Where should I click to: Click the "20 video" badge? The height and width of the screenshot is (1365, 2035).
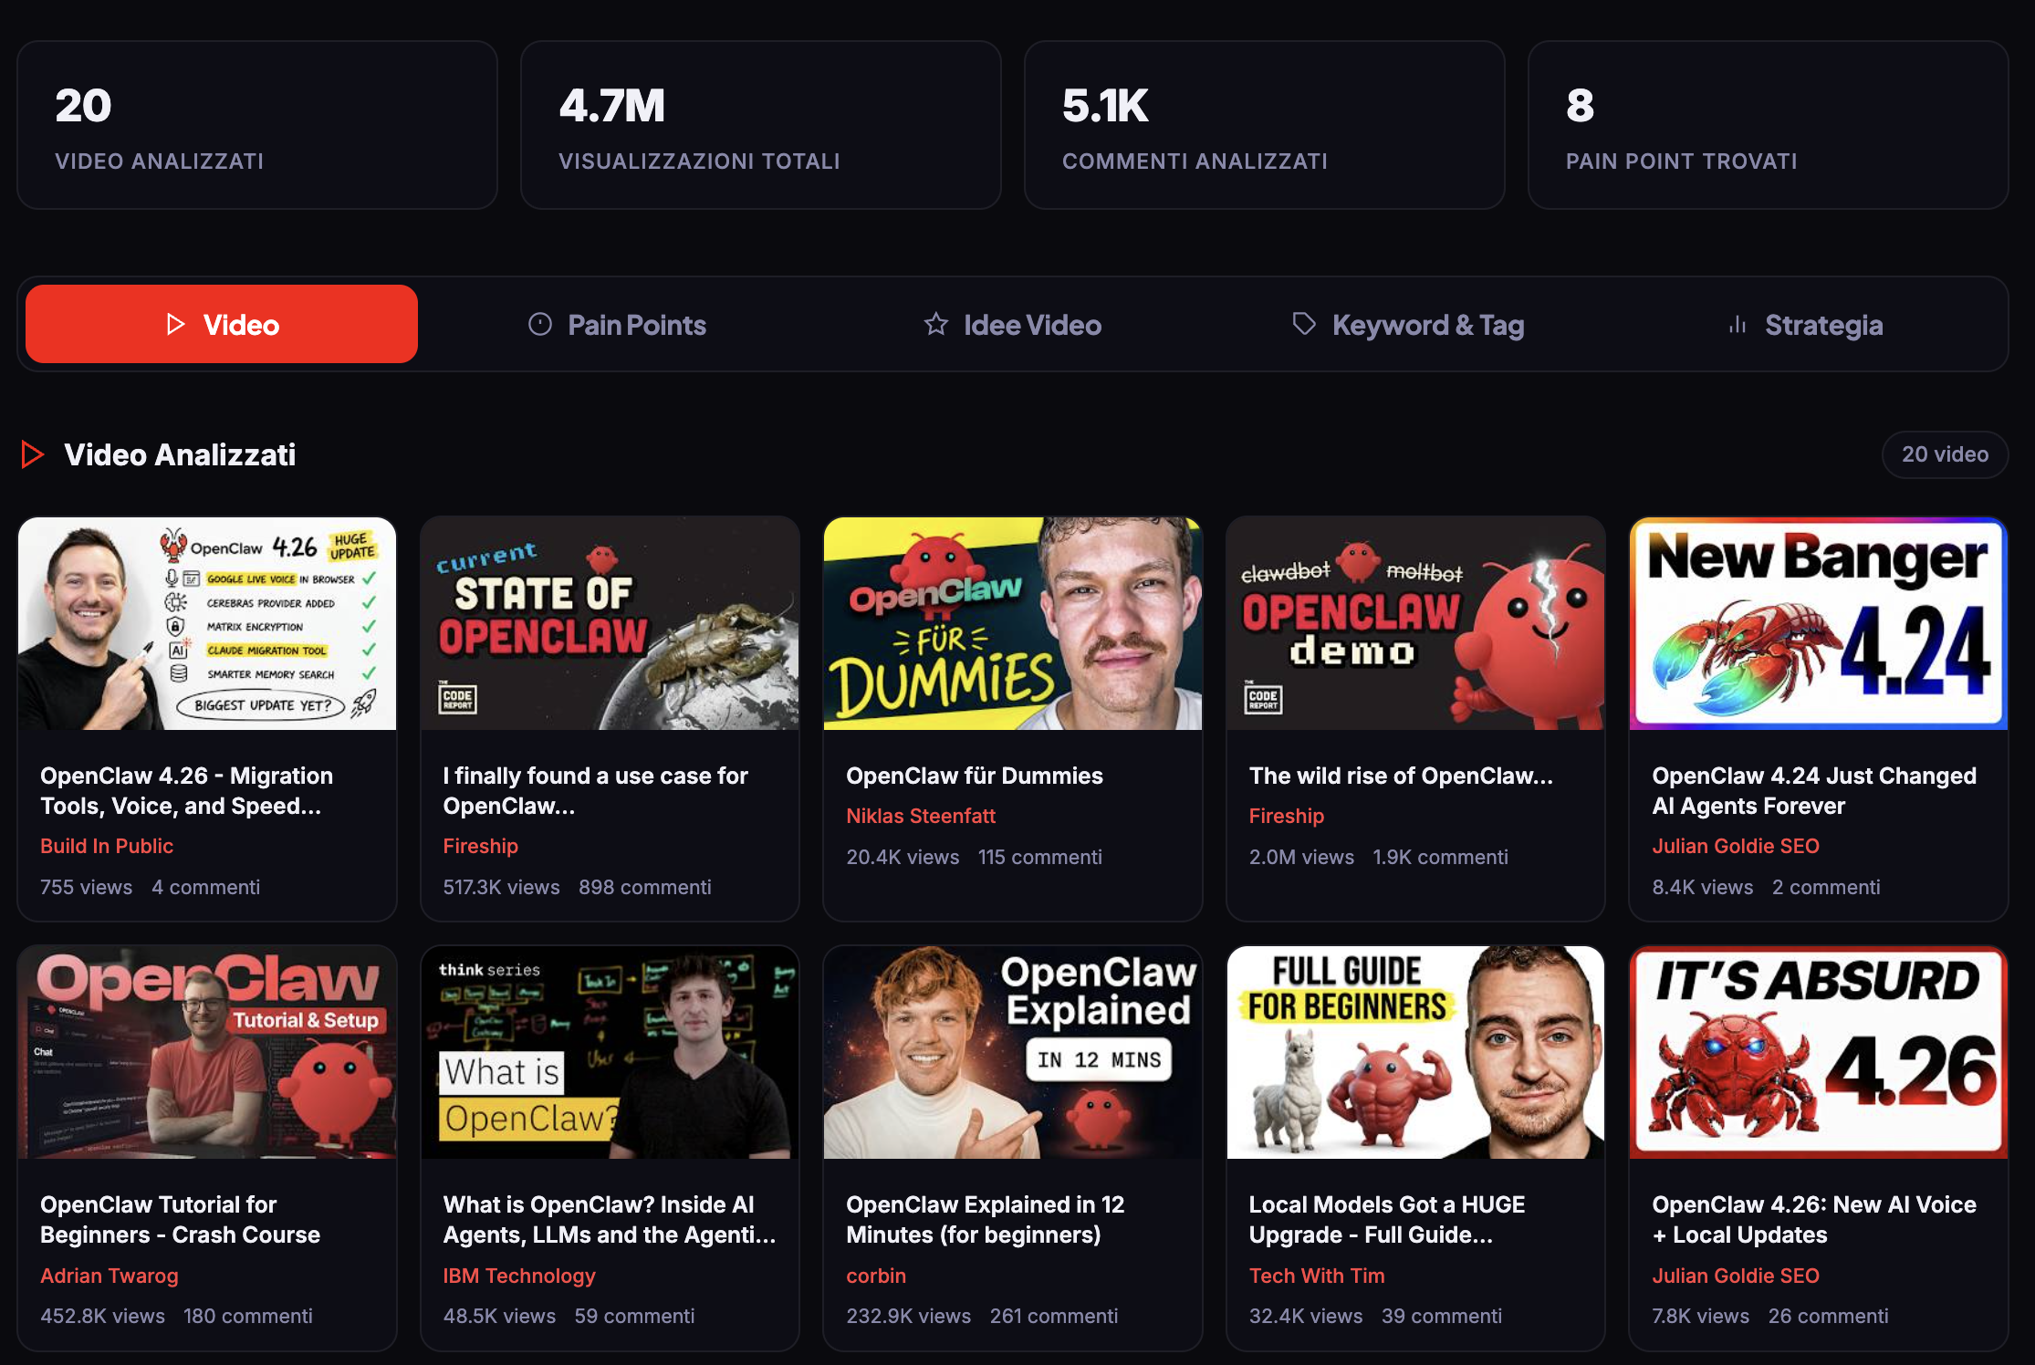[x=1945, y=454]
